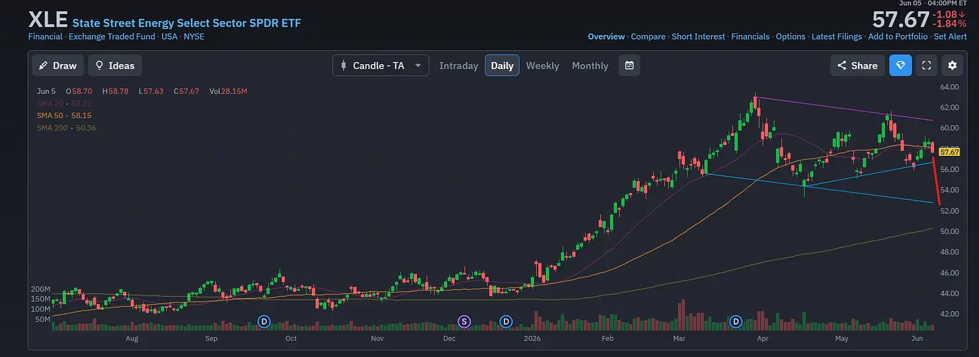Click the large 57.67 last price
979x357 pixels.
[900, 19]
